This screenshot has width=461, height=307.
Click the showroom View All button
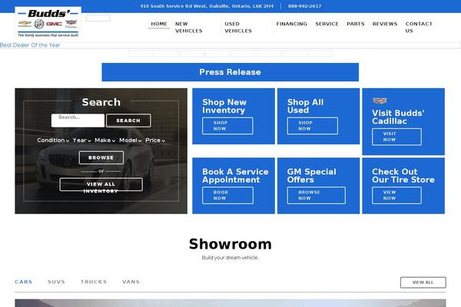pyautogui.click(x=423, y=282)
